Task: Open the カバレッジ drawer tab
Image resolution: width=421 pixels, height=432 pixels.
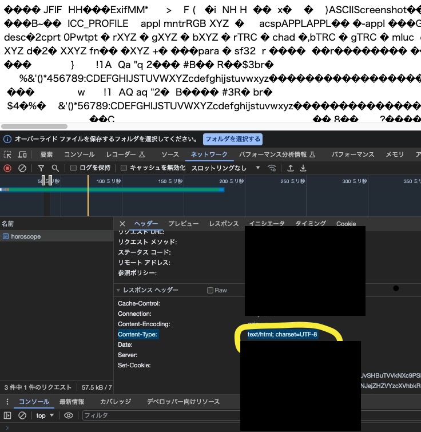Action: (116, 402)
